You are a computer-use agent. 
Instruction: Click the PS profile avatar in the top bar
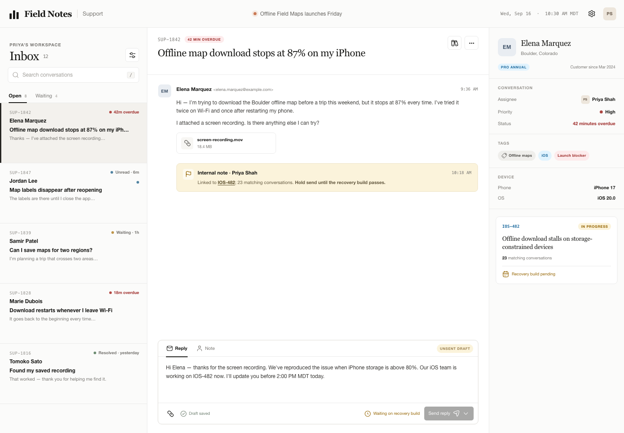coord(609,14)
